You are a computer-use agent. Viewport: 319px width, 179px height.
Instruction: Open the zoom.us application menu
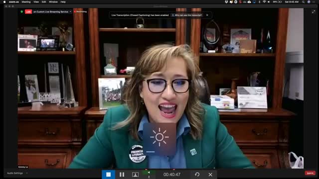pyautogui.click(x=14, y=2)
